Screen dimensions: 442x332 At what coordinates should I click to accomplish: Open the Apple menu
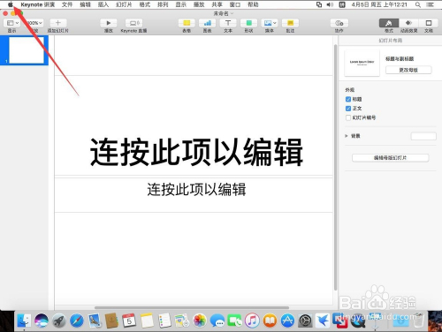(x=11, y=4)
